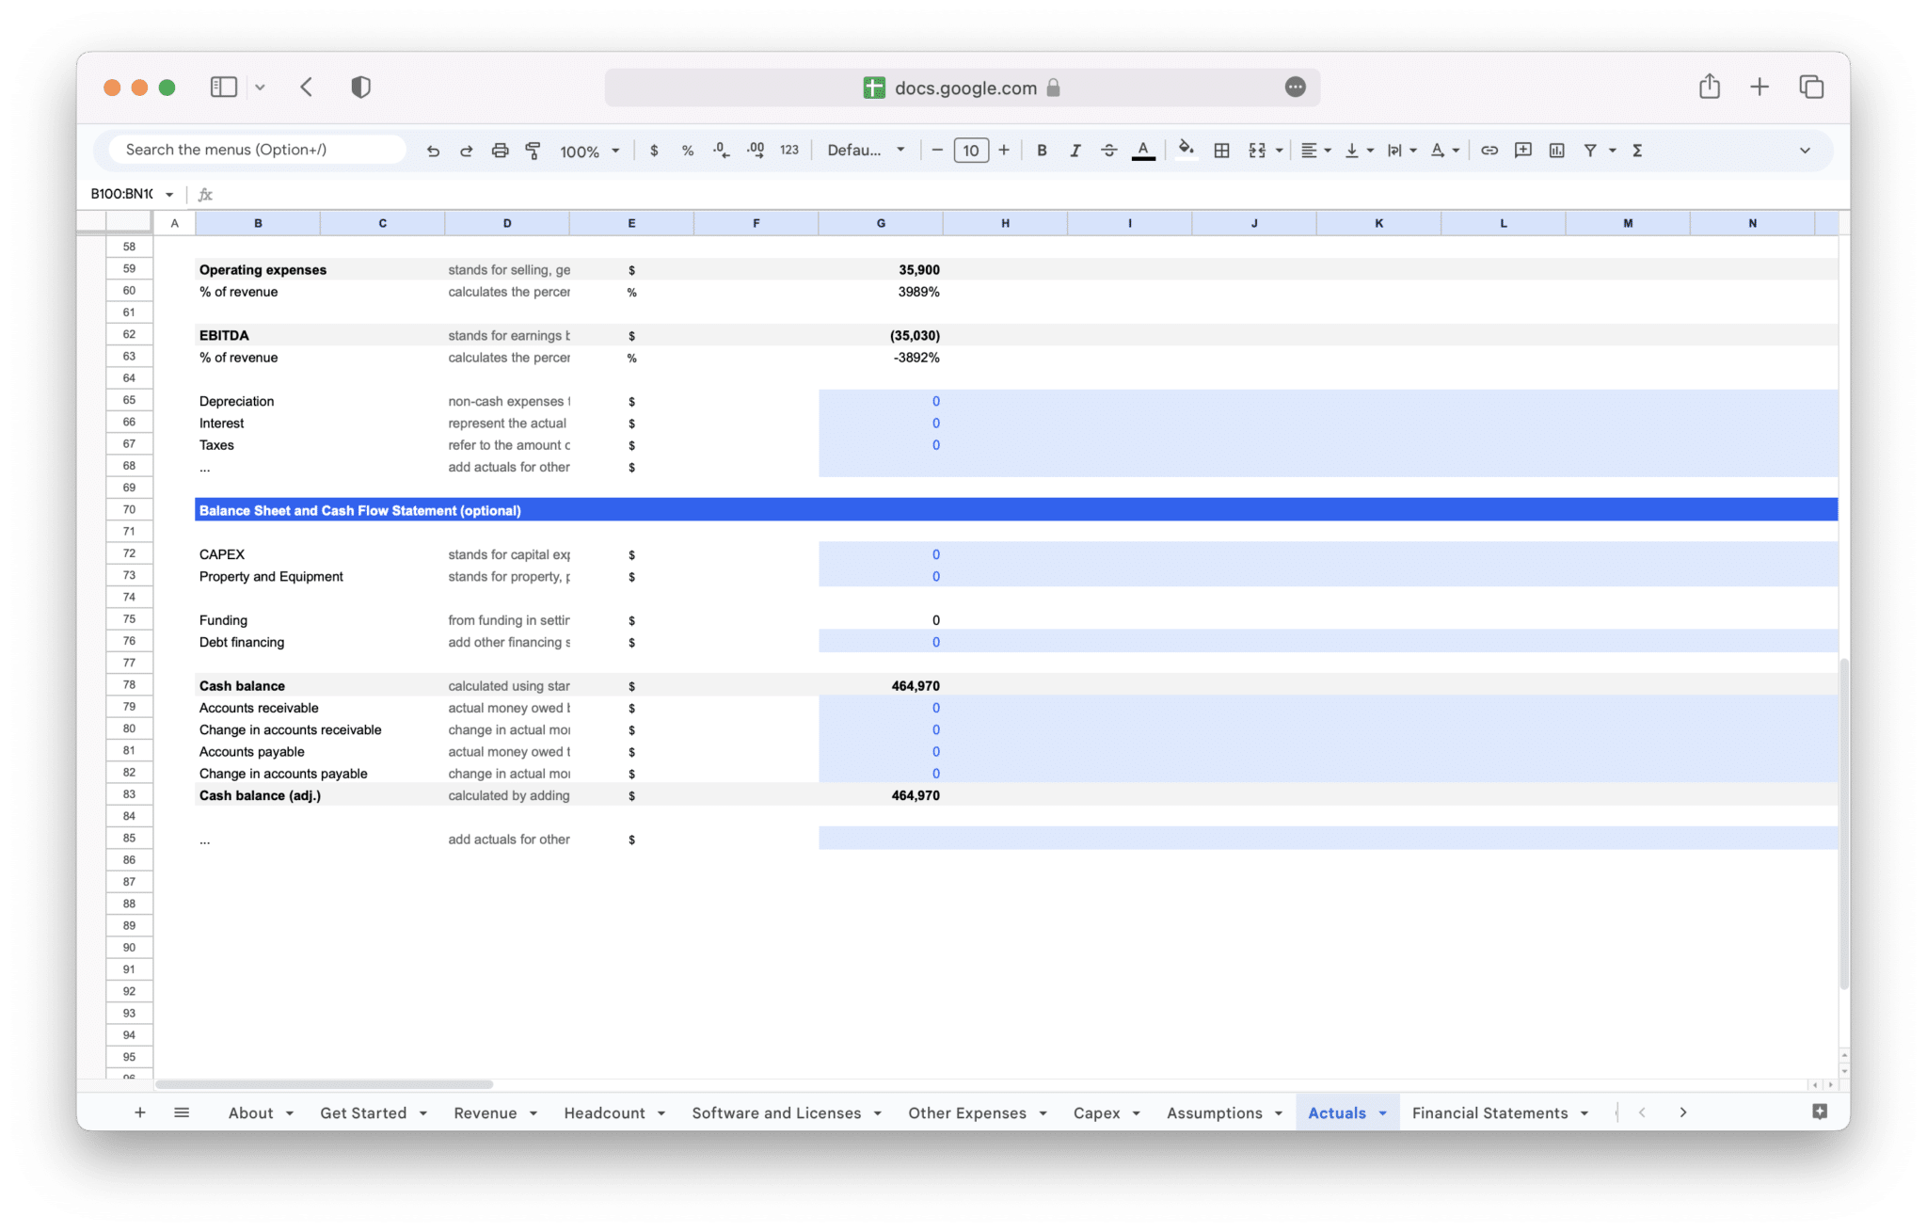Click docs.google.com address bar
This screenshot has width=1927, height=1232.
(962, 88)
